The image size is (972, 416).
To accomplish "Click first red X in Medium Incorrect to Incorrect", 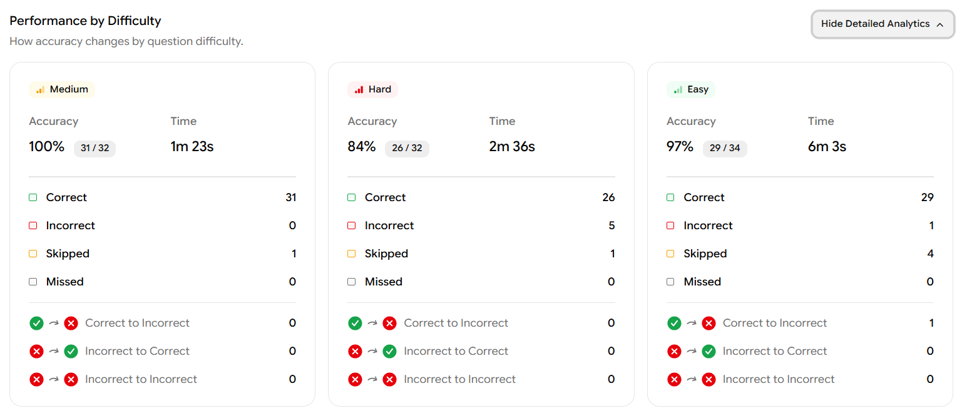I will [x=36, y=379].
